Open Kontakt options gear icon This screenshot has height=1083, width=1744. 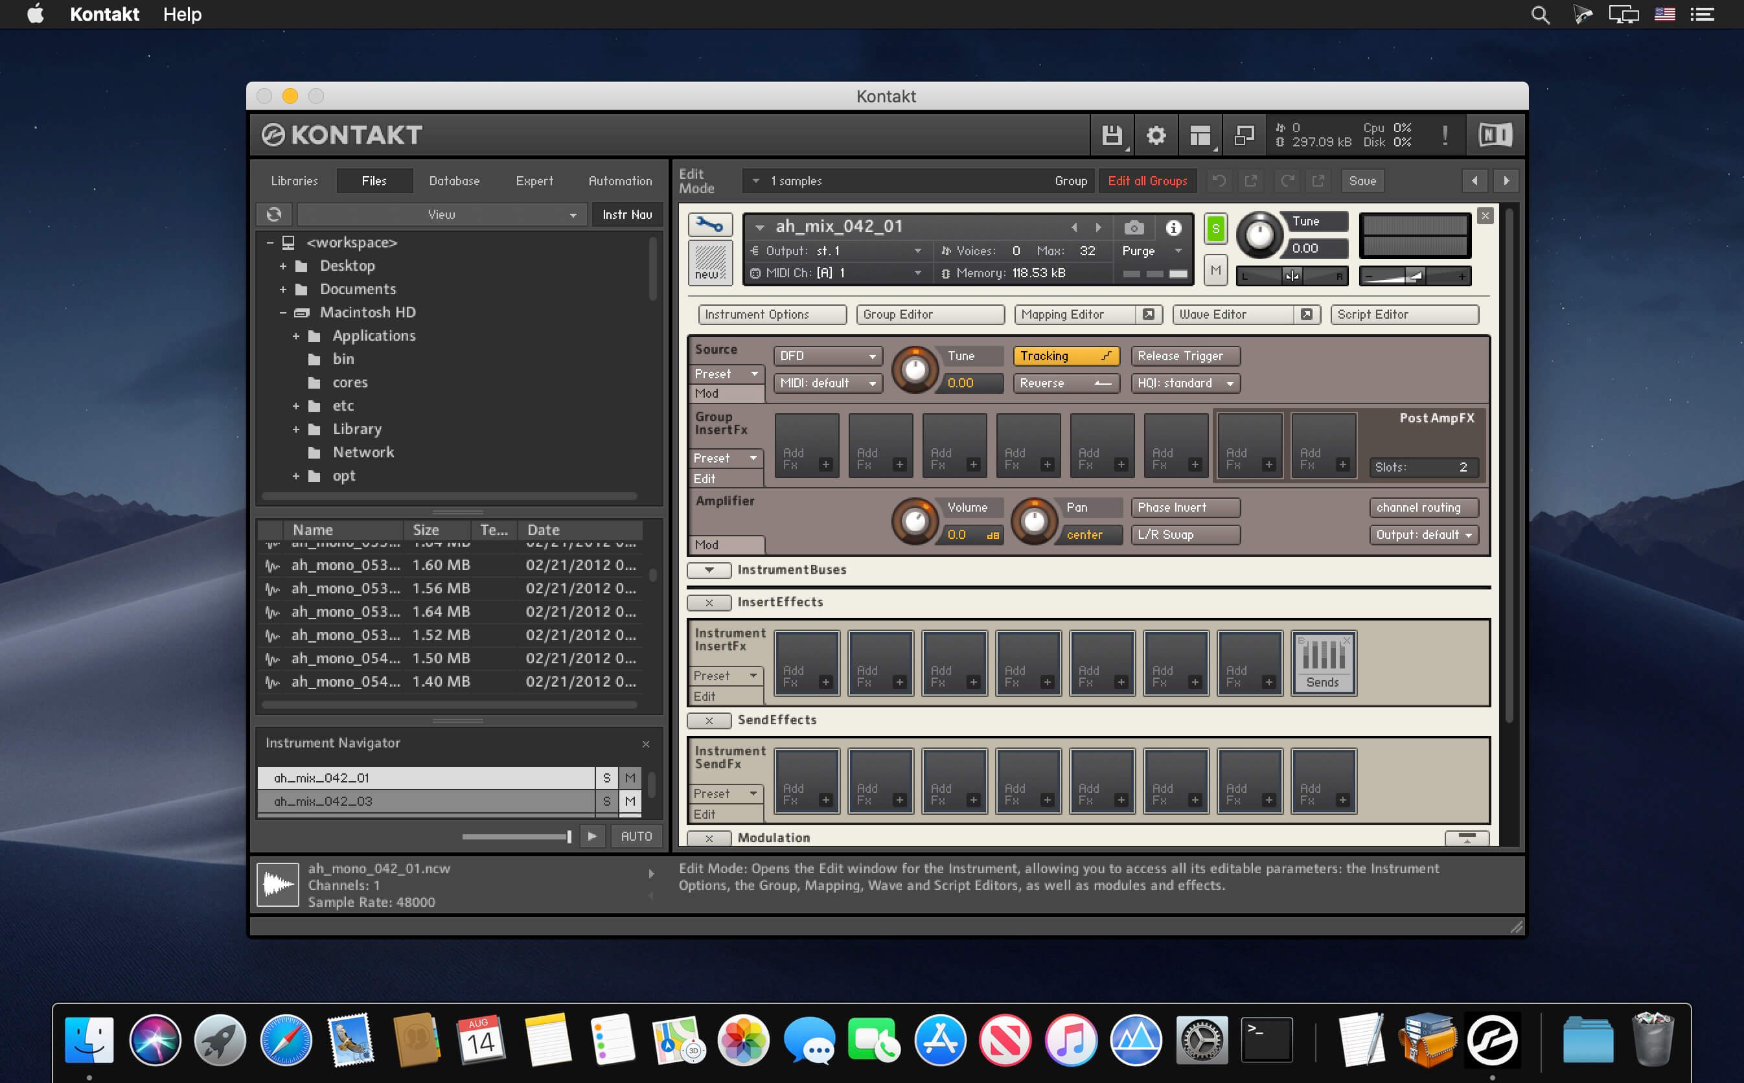point(1156,135)
